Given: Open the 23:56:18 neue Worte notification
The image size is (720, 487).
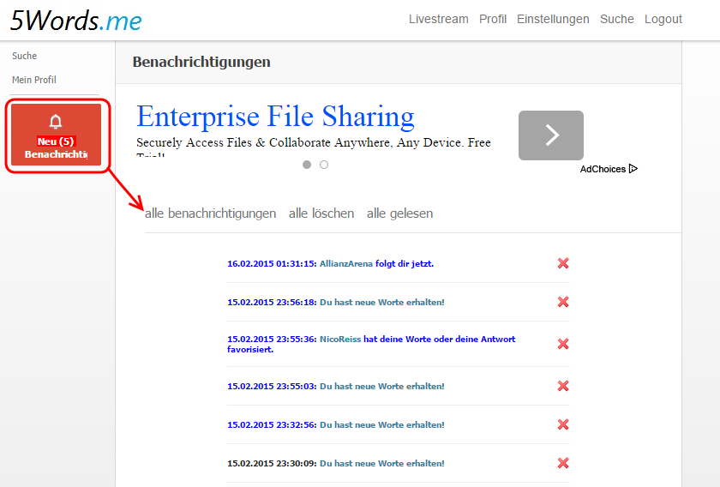Looking at the screenshot, I should tap(382, 303).
